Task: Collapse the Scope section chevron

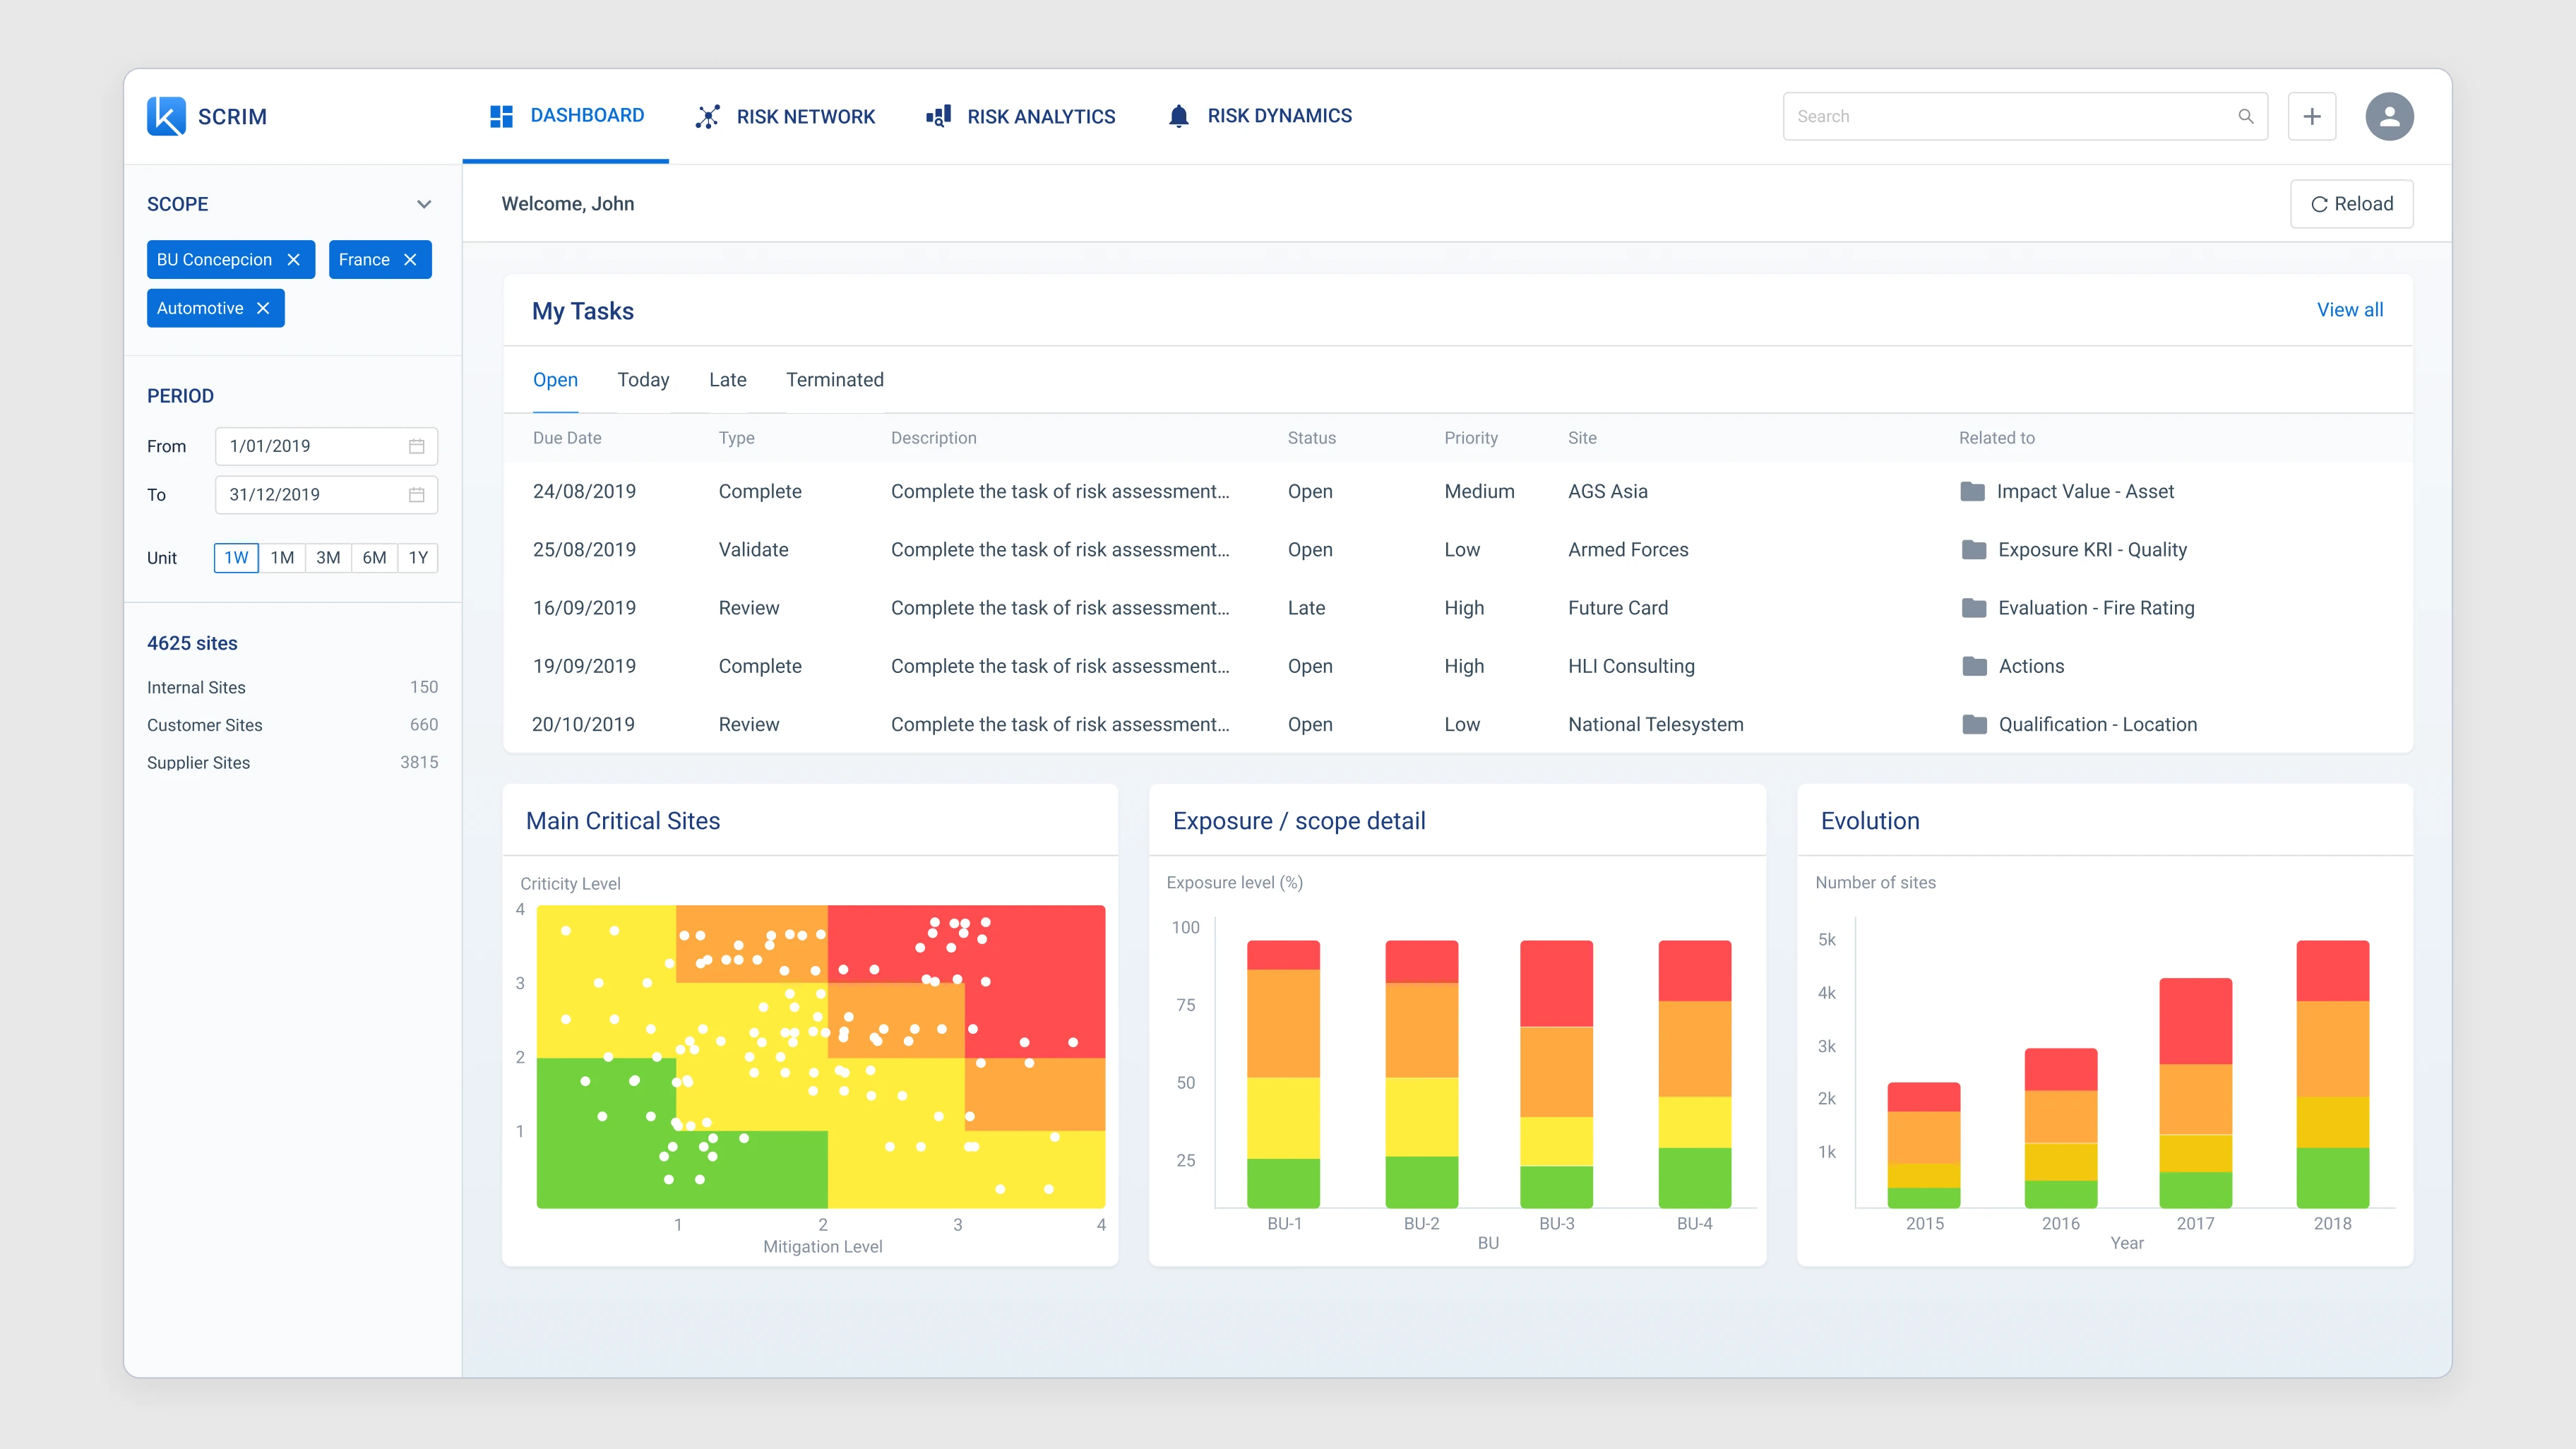Action: [424, 204]
